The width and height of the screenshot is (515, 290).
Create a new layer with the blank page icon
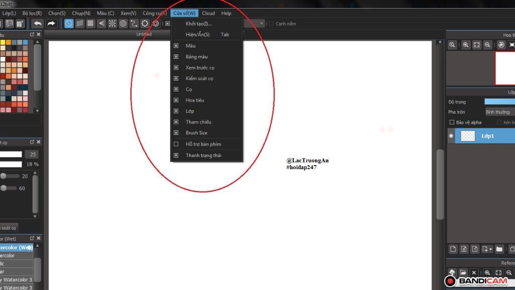(x=453, y=250)
